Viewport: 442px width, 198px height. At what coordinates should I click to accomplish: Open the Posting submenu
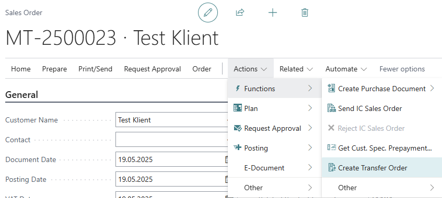click(275, 148)
